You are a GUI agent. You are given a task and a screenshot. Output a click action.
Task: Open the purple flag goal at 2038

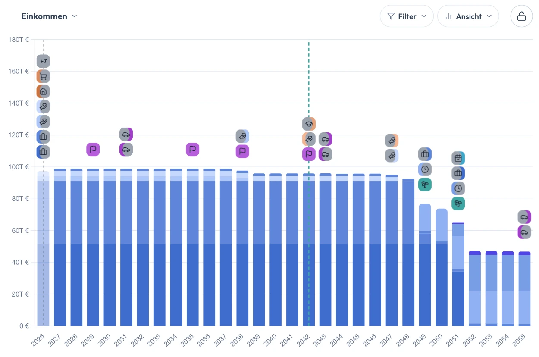click(242, 151)
